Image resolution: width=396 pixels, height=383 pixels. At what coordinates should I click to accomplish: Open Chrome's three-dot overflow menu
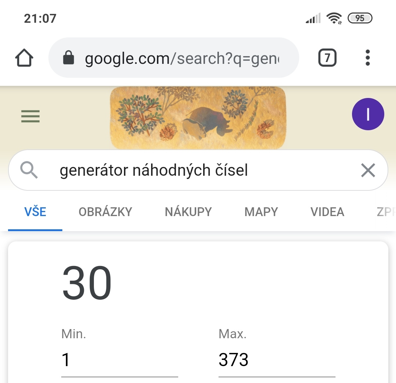click(x=368, y=58)
